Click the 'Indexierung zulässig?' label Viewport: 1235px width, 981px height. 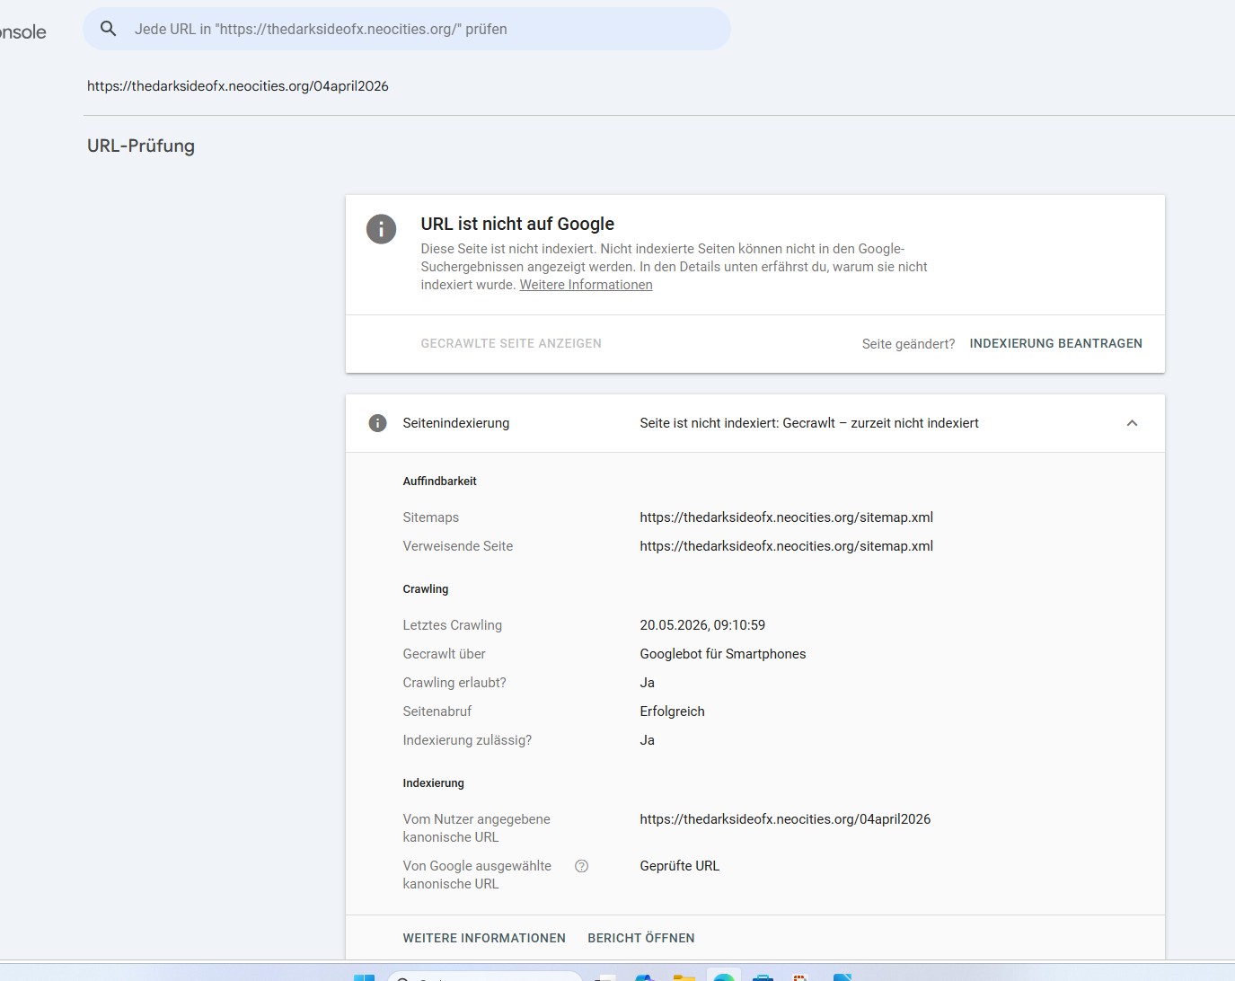click(x=467, y=740)
